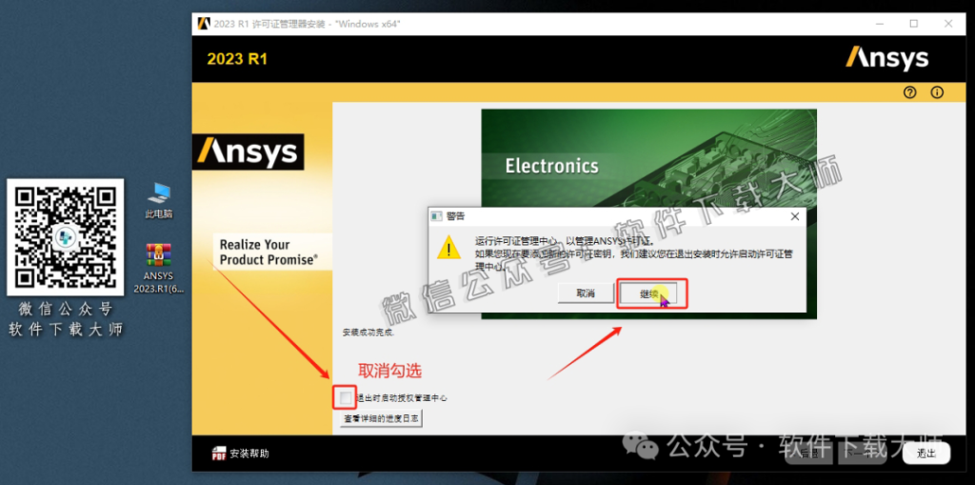Click the QR code image

[x=66, y=237]
